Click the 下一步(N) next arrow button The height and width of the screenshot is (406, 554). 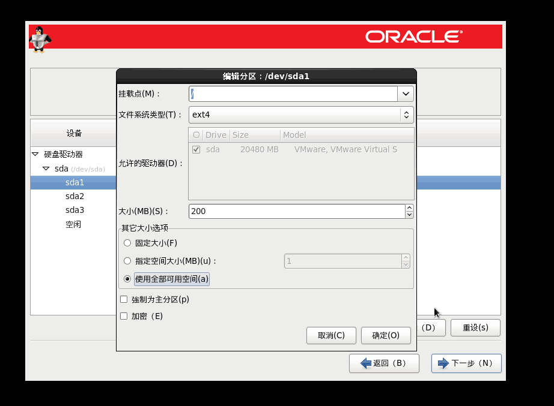coord(466,363)
